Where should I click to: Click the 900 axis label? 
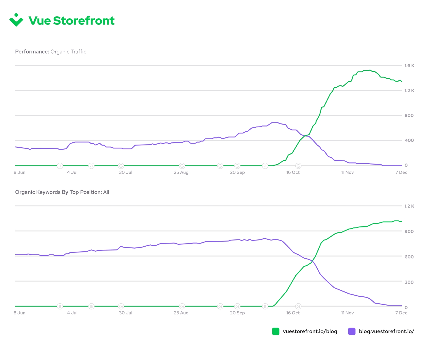(x=409, y=231)
